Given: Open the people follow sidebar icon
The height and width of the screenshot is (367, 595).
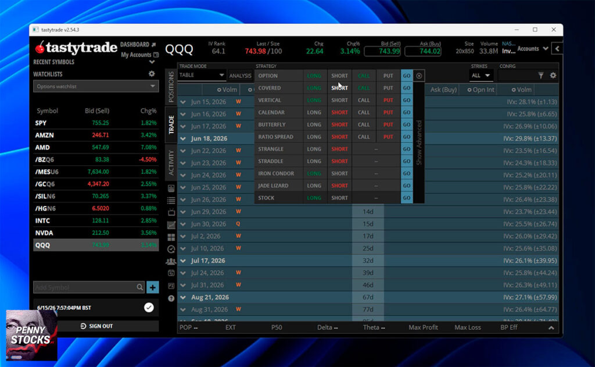Looking at the screenshot, I should tap(171, 261).
